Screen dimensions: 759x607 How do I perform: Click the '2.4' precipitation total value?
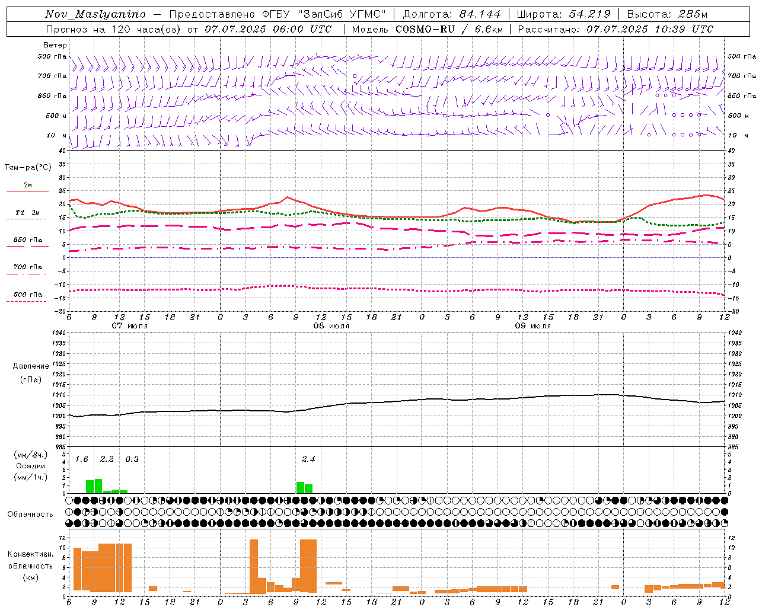(308, 459)
